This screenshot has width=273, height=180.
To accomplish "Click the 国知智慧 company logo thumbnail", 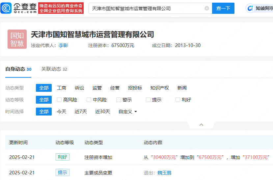I will pos(17,39).
